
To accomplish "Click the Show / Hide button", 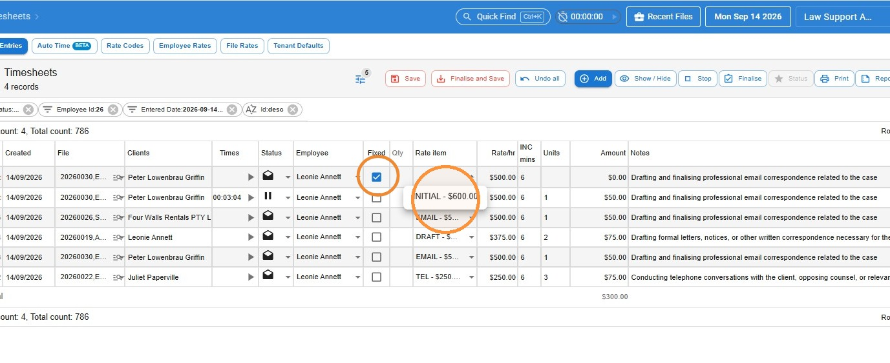I will point(645,79).
